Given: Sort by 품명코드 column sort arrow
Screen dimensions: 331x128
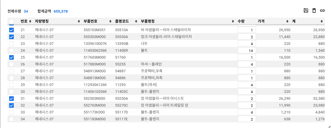Looking at the screenshot, I should [135, 21].
